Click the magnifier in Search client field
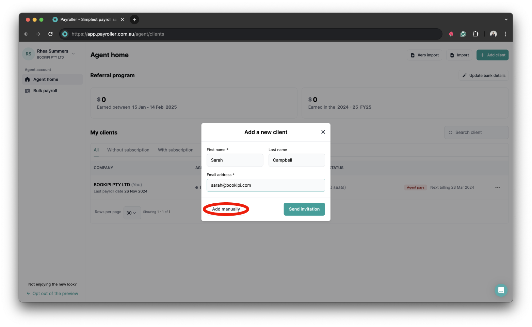532x327 pixels. (450, 132)
